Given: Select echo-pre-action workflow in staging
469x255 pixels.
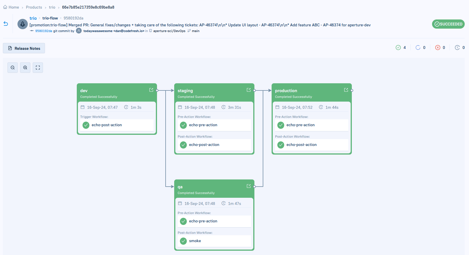Looking at the screenshot, I should point(214,125).
